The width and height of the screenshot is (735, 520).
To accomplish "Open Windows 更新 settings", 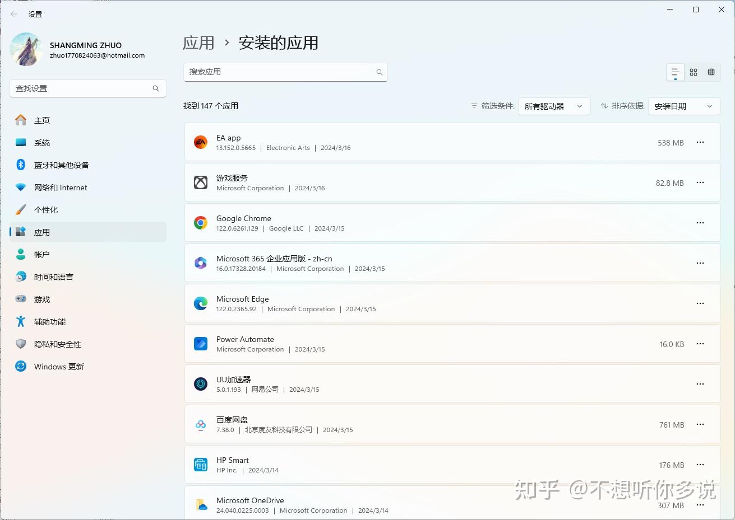I will click(x=88, y=367).
